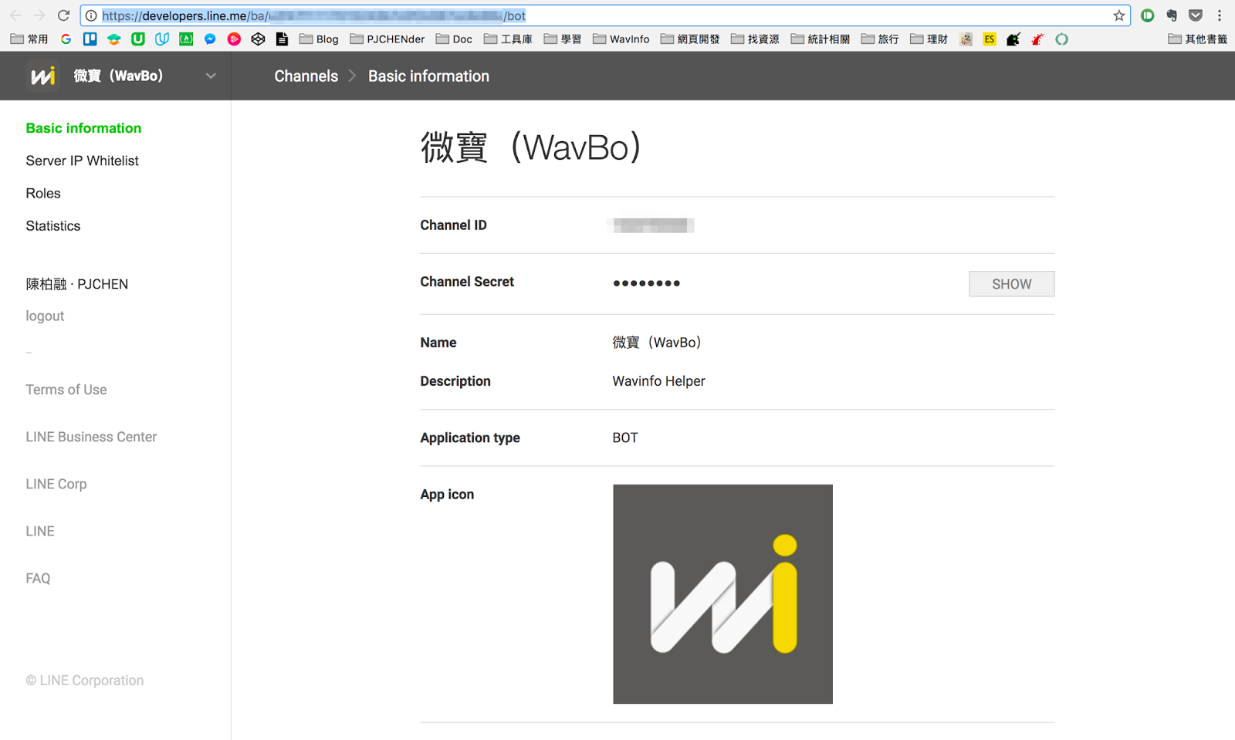The height and width of the screenshot is (740, 1235).
Task: Open the Chrome three-dot menu
Action: pyautogui.click(x=1220, y=15)
